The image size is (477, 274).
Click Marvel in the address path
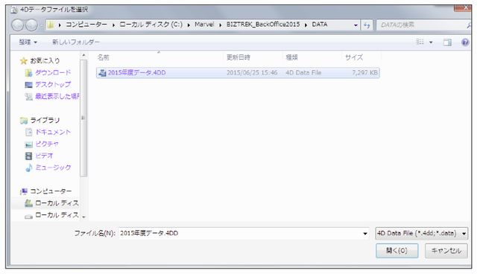tap(204, 25)
